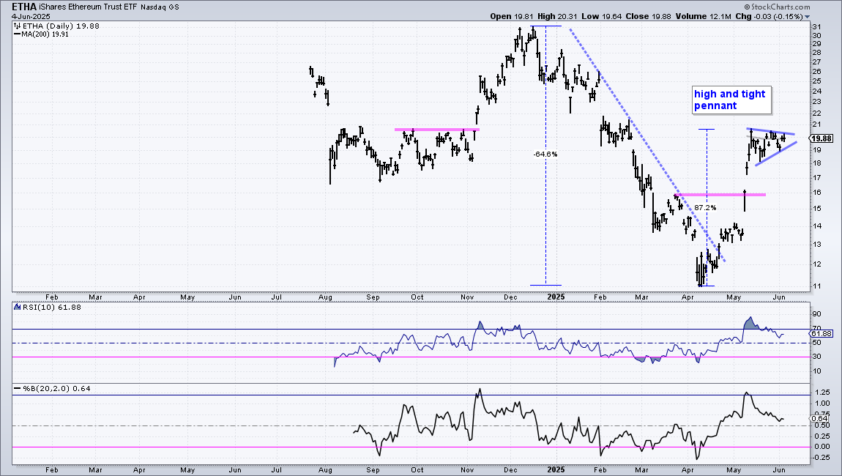
Task: Click the StockCharts.com copyright text
Action: click(778, 7)
